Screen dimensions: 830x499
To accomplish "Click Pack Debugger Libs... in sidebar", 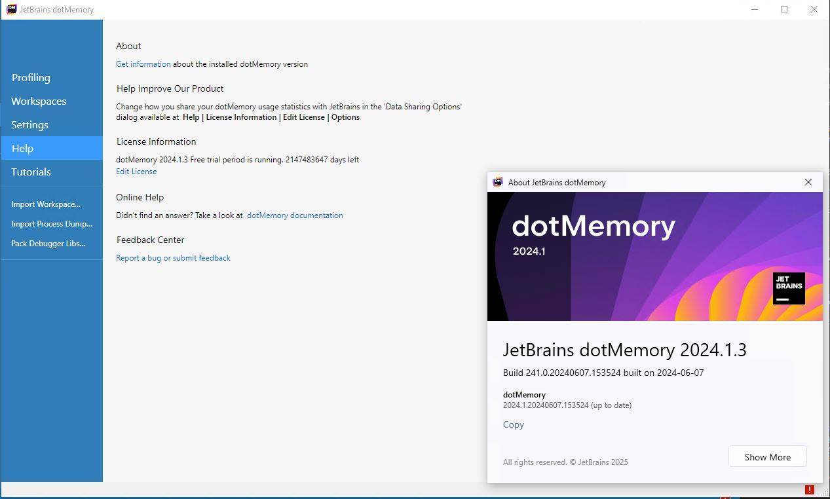I will (x=48, y=244).
